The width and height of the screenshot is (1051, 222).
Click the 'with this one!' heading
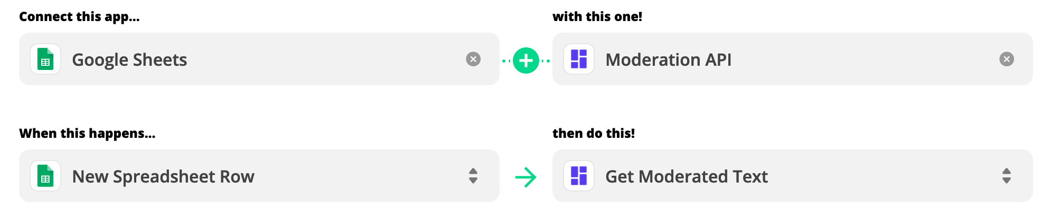(x=597, y=17)
